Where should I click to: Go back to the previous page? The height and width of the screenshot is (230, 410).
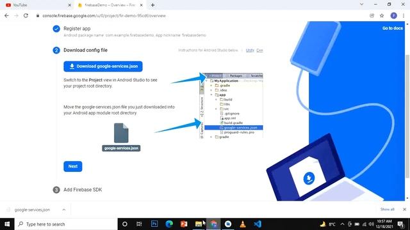coord(6,15)
